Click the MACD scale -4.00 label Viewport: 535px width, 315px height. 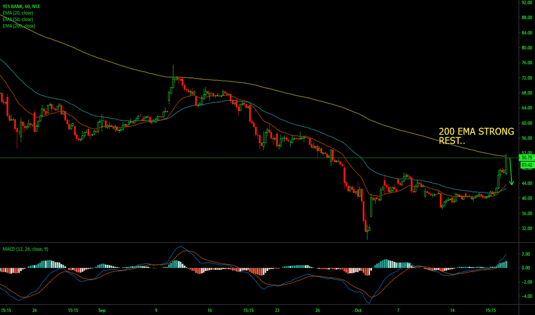[525, 296]
